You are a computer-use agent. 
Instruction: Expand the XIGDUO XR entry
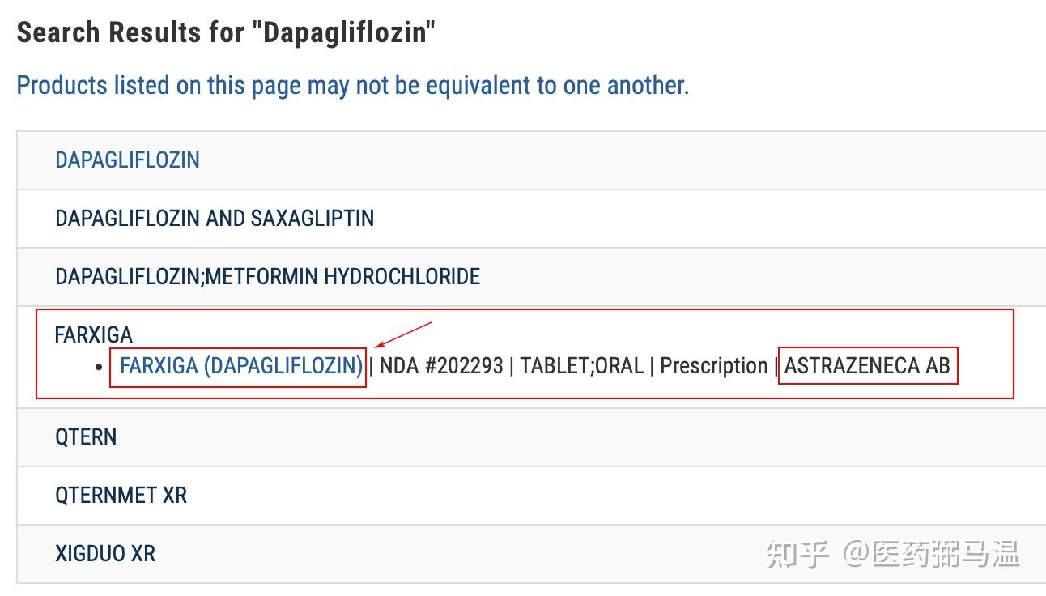coord(106,553)
